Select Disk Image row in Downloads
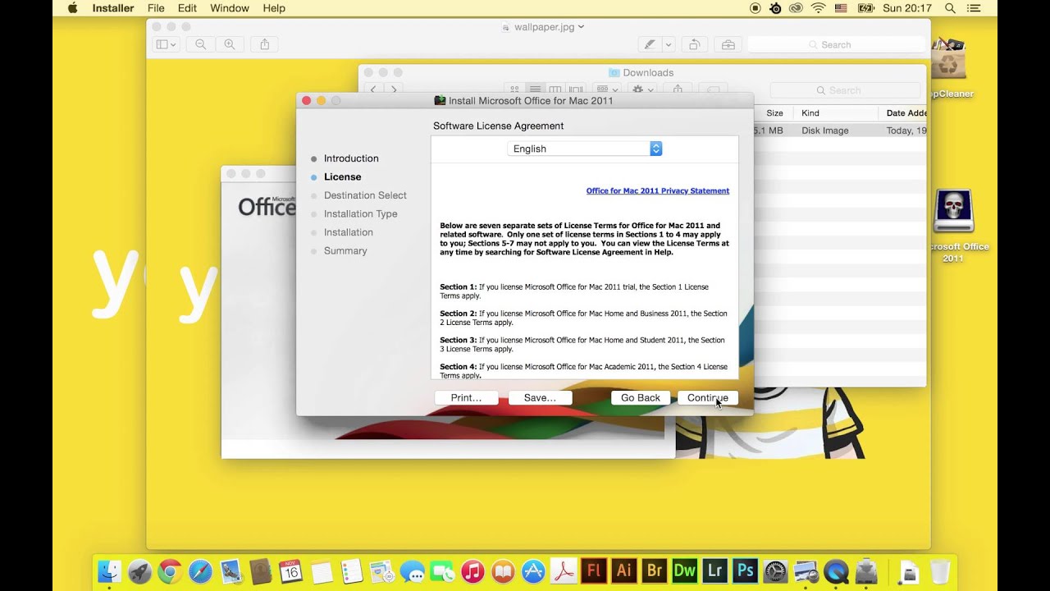 [x=840, y=131]
